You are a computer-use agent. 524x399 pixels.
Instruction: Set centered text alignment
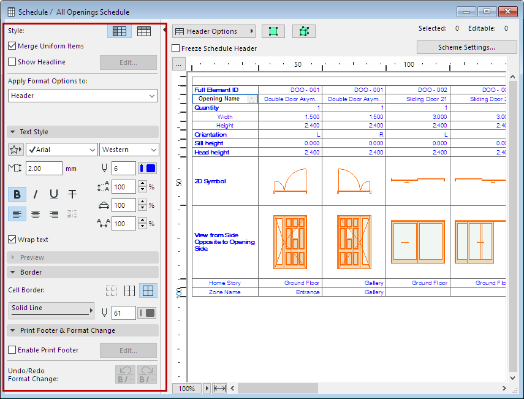35,214
